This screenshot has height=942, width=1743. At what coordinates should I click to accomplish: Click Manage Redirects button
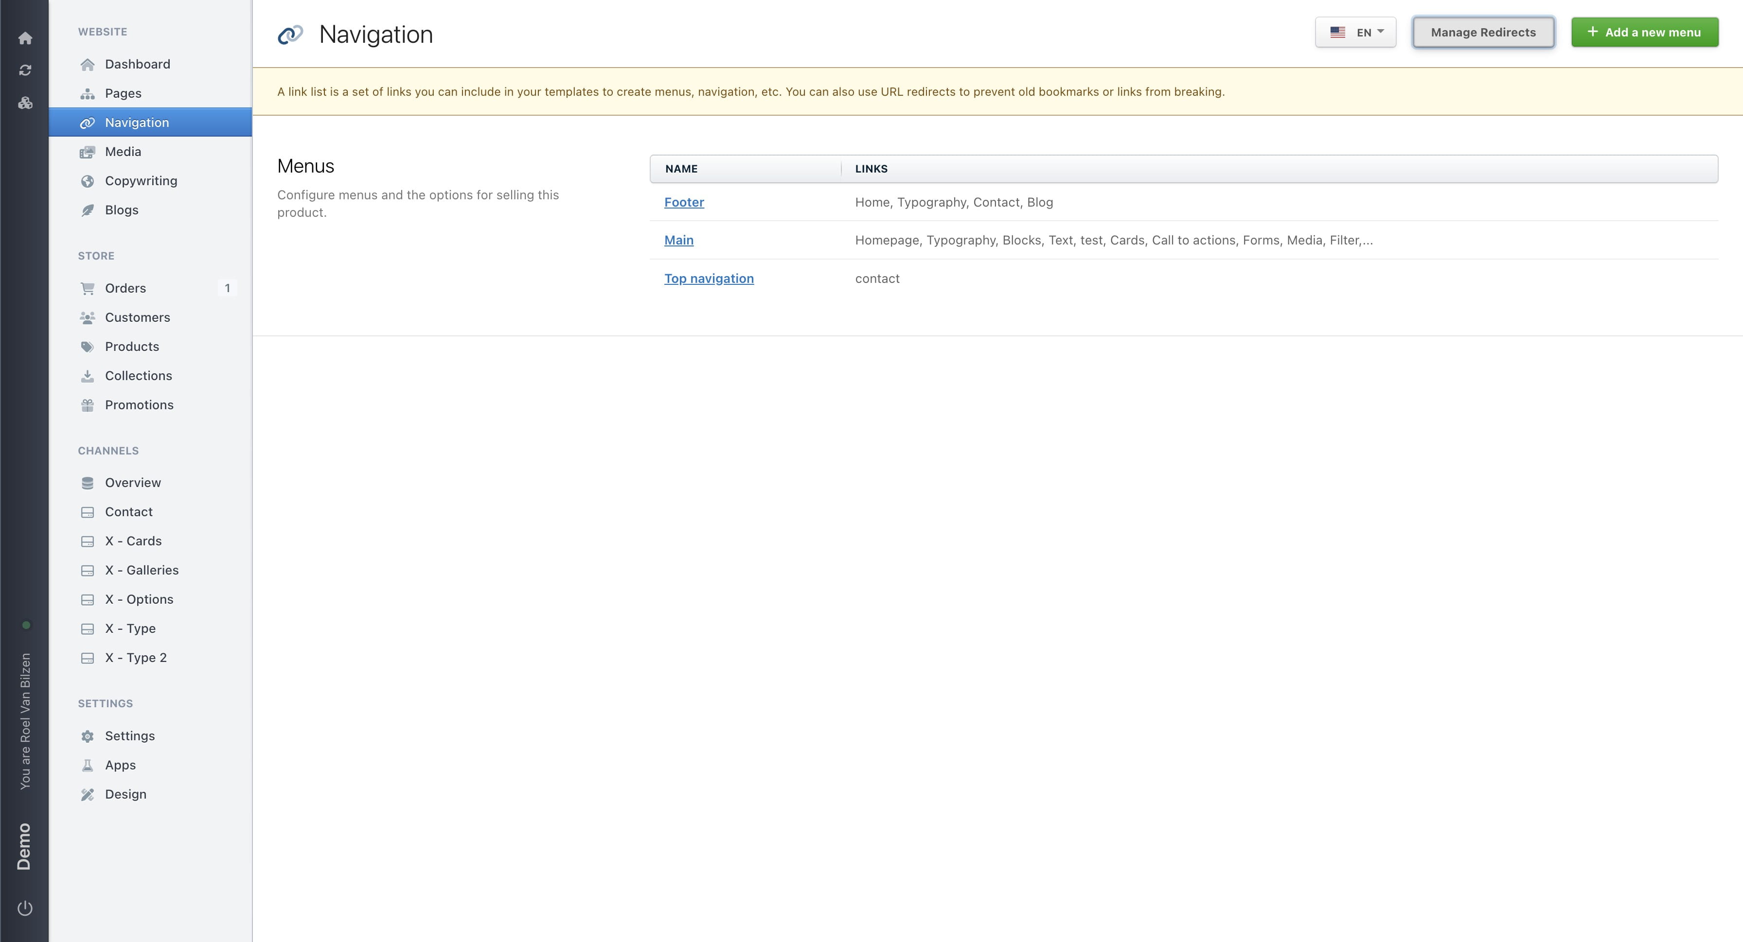click(1482, 33)
